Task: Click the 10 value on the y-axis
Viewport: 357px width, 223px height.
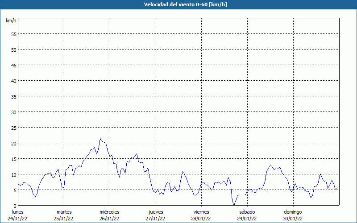Action: point(14,174)
